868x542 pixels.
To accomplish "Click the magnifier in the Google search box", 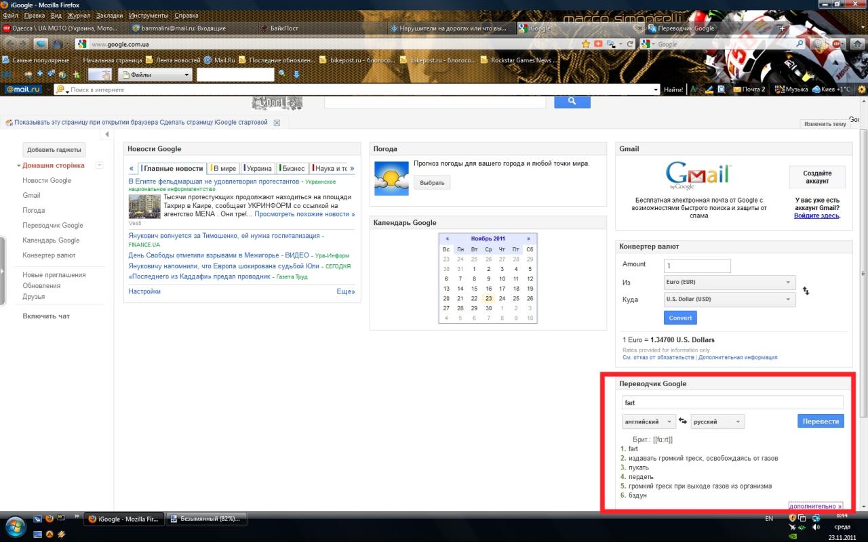I will coord(800,44).
